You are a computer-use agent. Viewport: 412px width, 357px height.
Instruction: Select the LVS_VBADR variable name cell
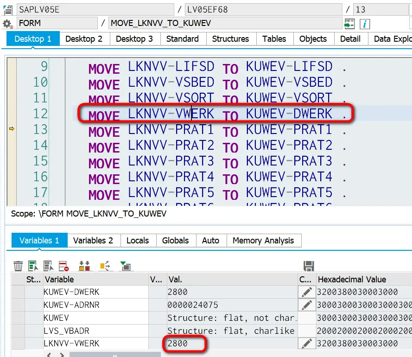95,331
